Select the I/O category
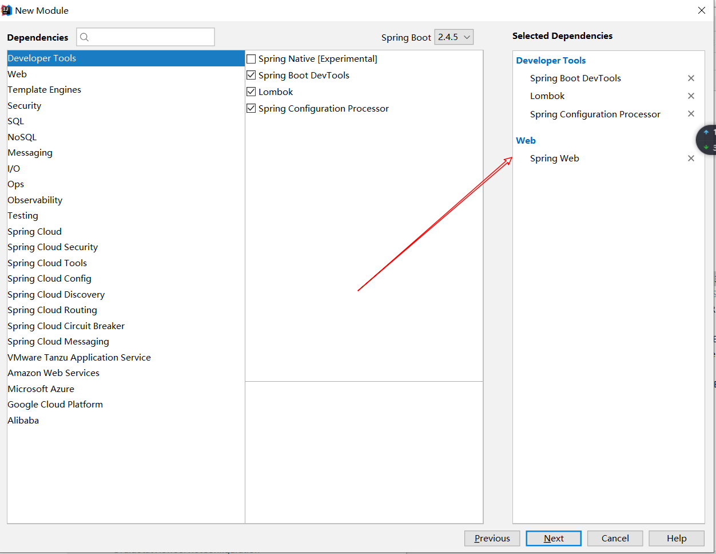The height and width of the screenshot is (554, 716). tap(126, 169)
